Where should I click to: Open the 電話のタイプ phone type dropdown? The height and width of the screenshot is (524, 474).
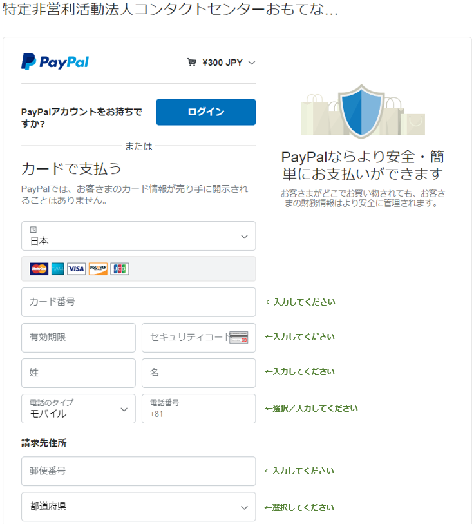point(79,409)
